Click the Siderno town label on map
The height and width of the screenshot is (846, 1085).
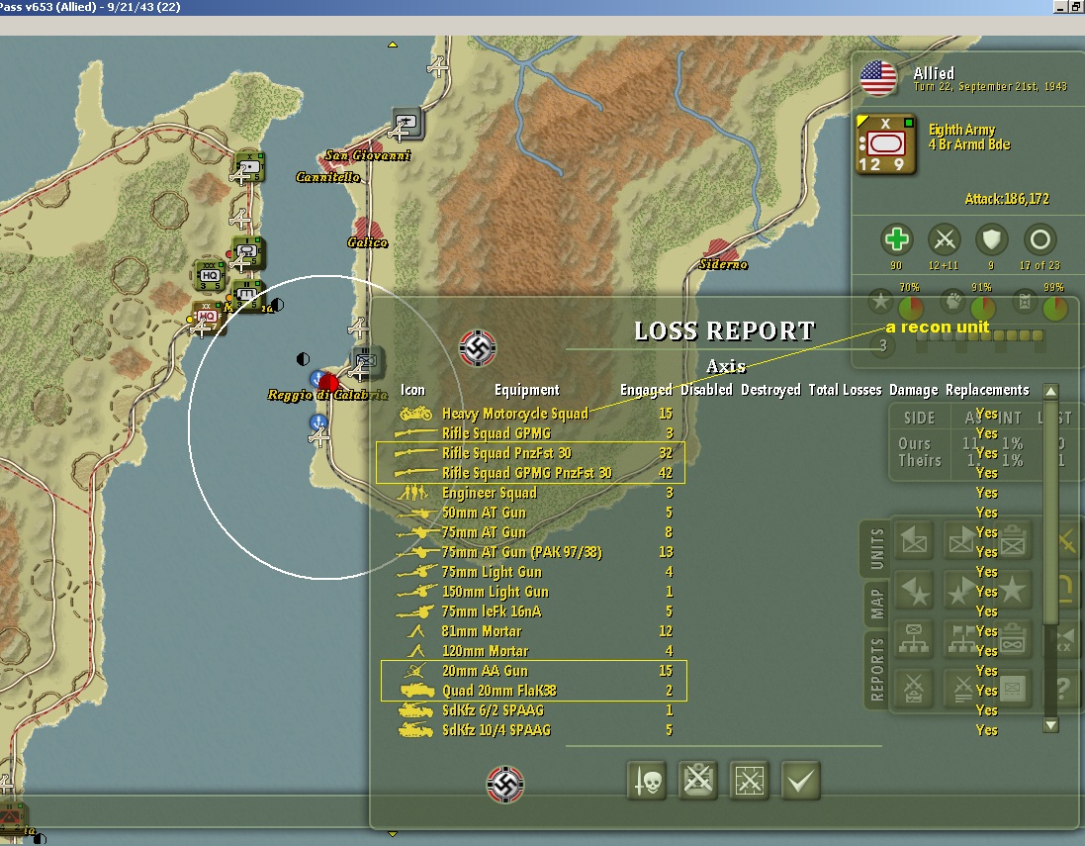[723, 264]
